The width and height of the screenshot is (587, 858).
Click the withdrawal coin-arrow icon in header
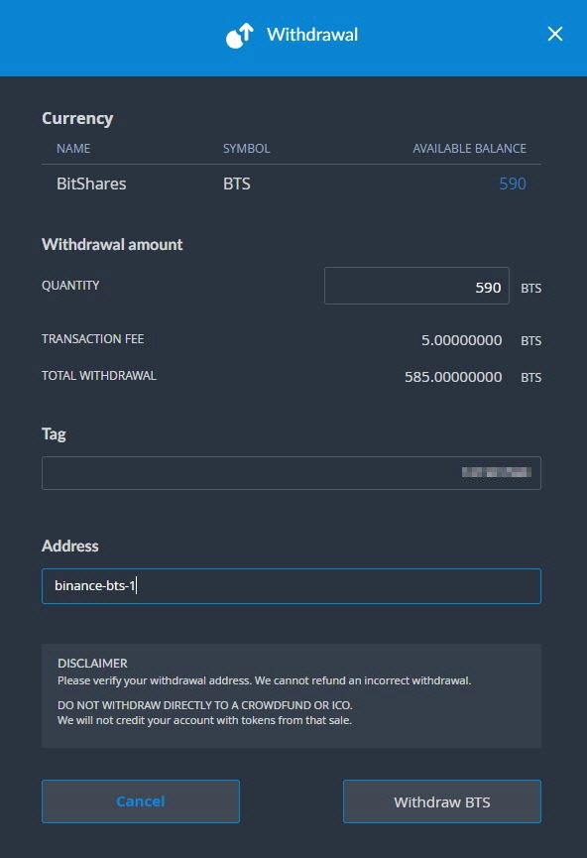(x=240, y=36)
